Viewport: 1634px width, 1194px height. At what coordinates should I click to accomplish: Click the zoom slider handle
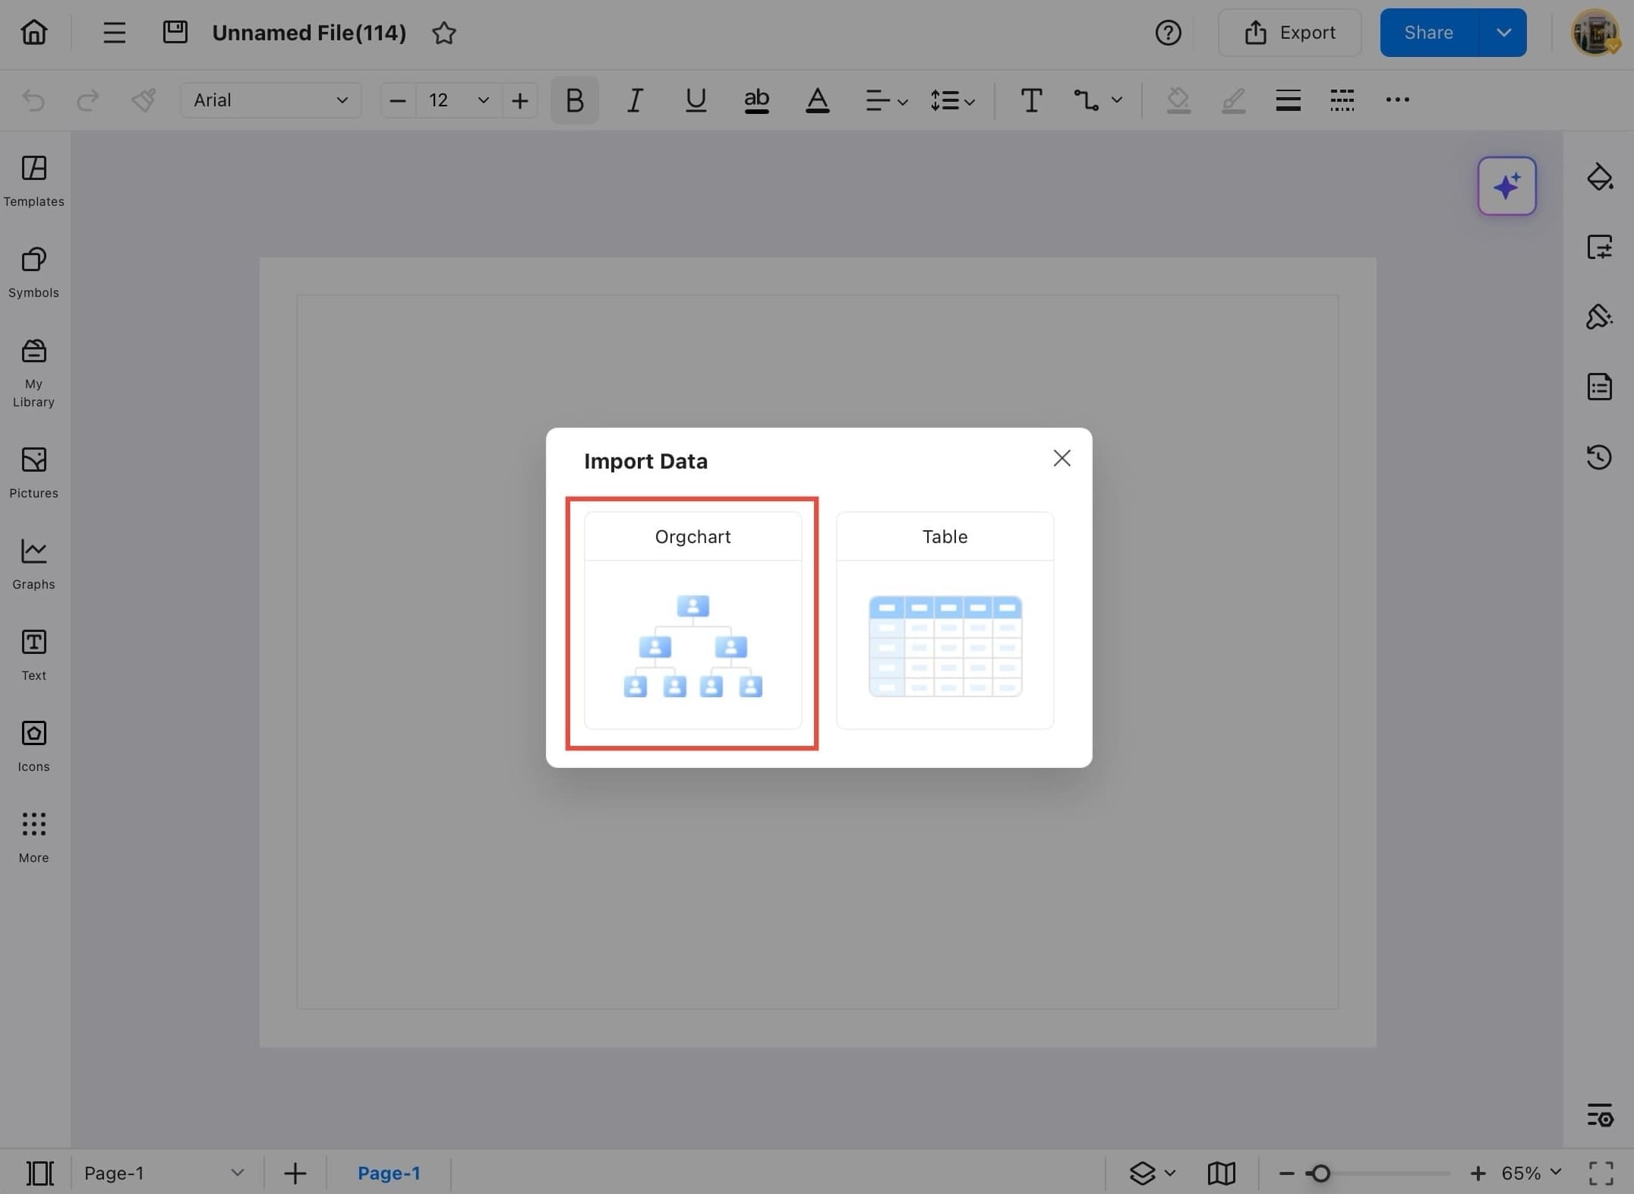(1320, 1173)
